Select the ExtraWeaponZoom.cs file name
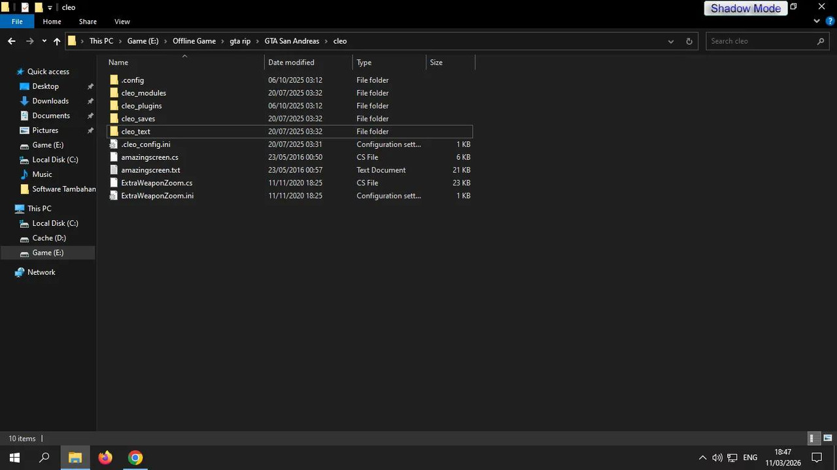837x470 pixels. pyautogui.click(x=157, y=183)
